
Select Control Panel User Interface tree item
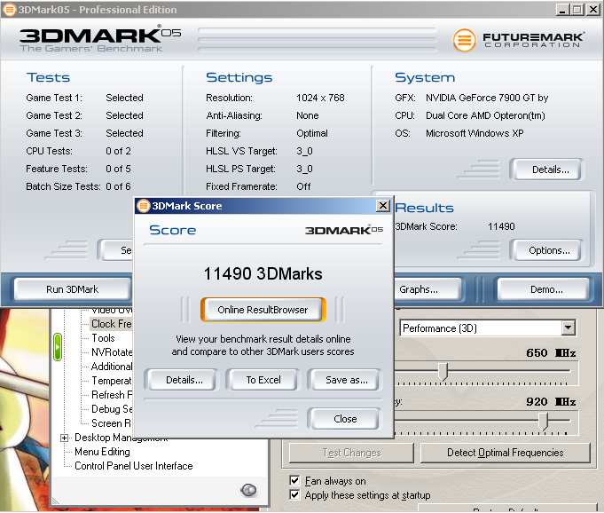coord(134,466)
